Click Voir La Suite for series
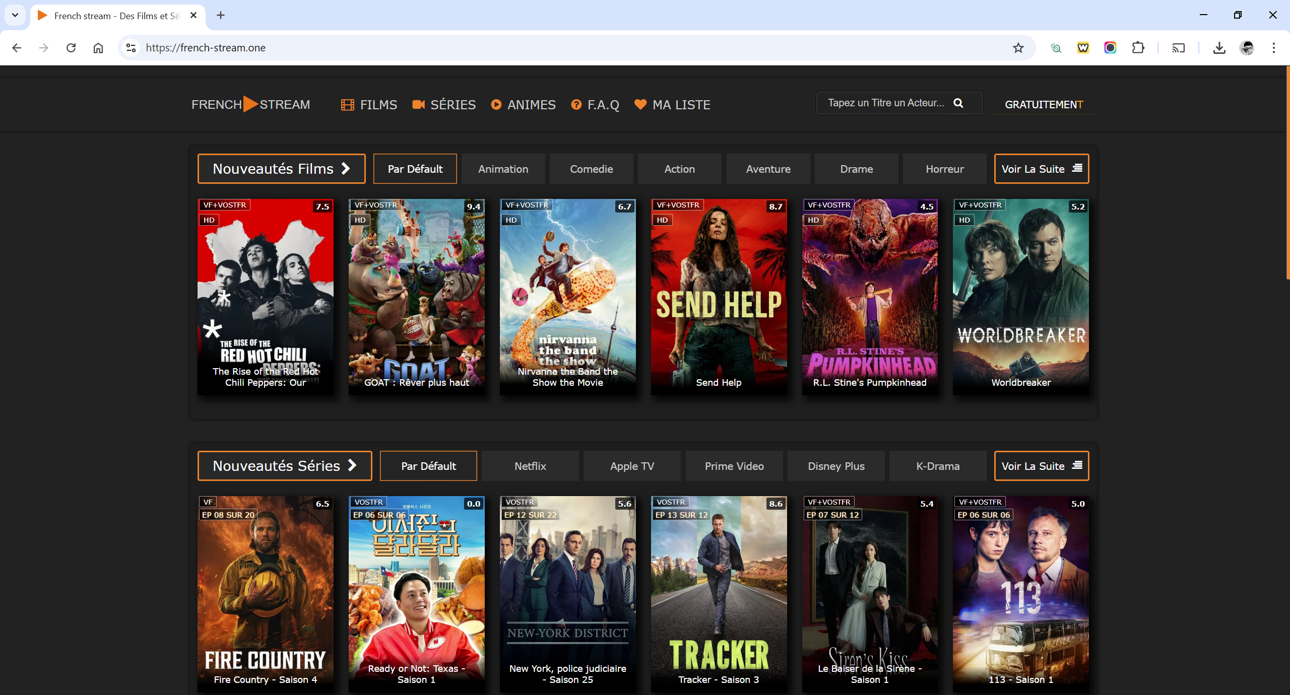Viewport: 1290px width, 695px height. pos(1041,466)
